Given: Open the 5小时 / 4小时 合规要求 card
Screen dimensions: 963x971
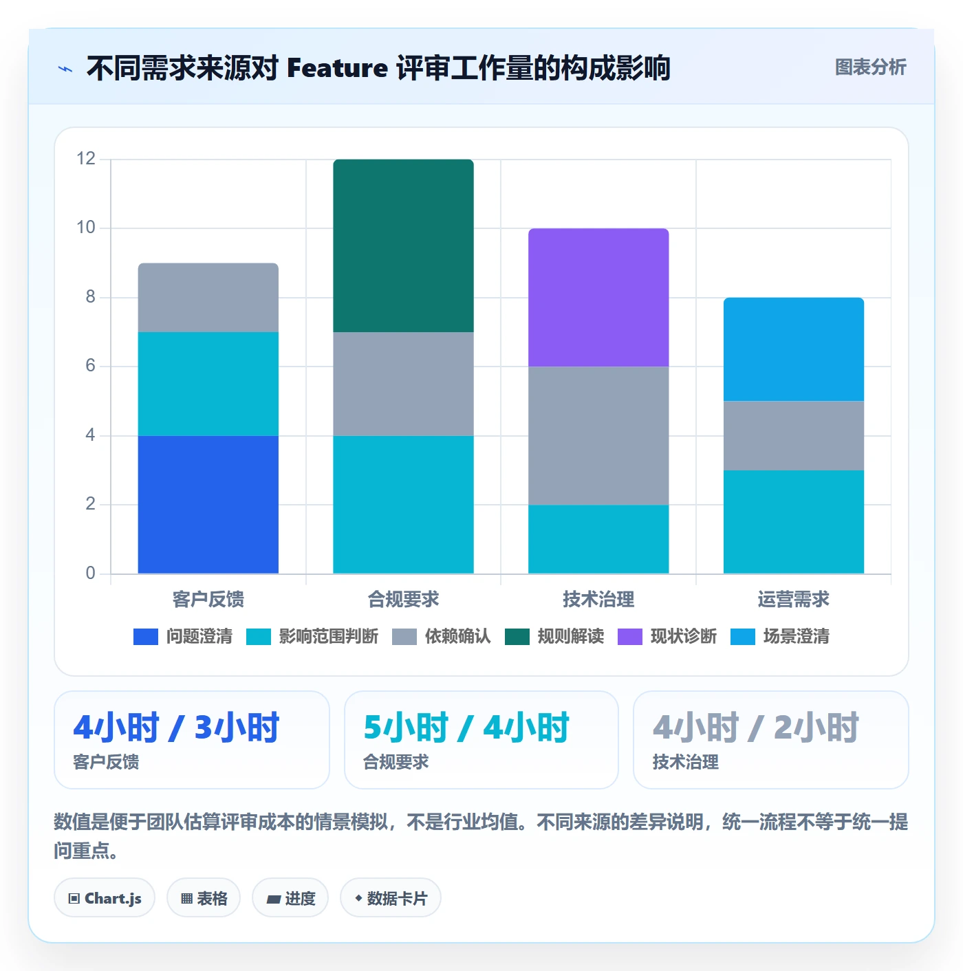Looking at the screenshot, I should pyautogui.click(x=481, y=740).
